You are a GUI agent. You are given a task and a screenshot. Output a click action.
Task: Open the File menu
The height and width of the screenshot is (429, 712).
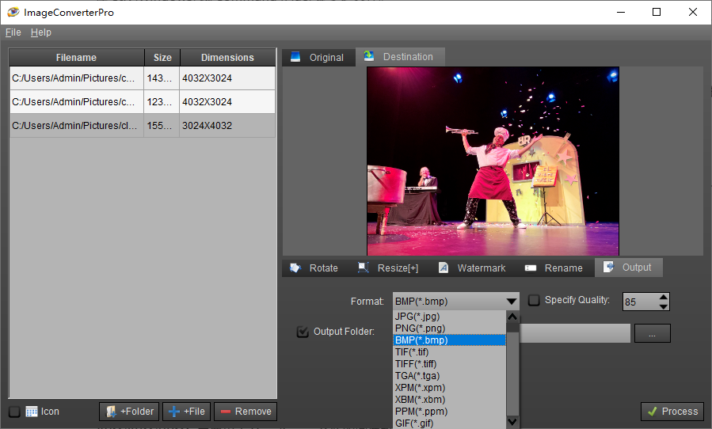pyautogui.click(x=13, y=32)
